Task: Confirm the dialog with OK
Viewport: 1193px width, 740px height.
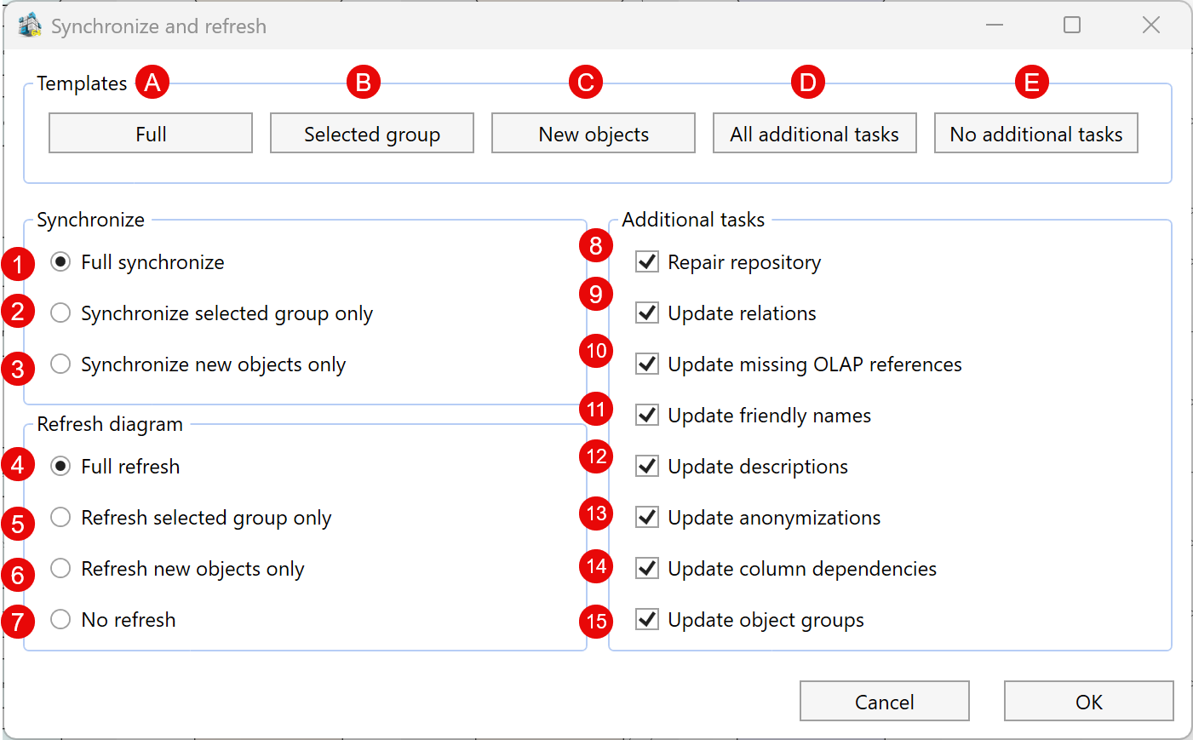Action: tap(1088, 702)
